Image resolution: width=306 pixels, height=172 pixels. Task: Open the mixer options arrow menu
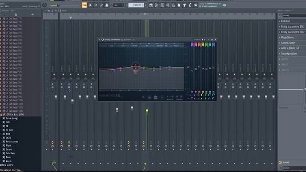[45, 11]
